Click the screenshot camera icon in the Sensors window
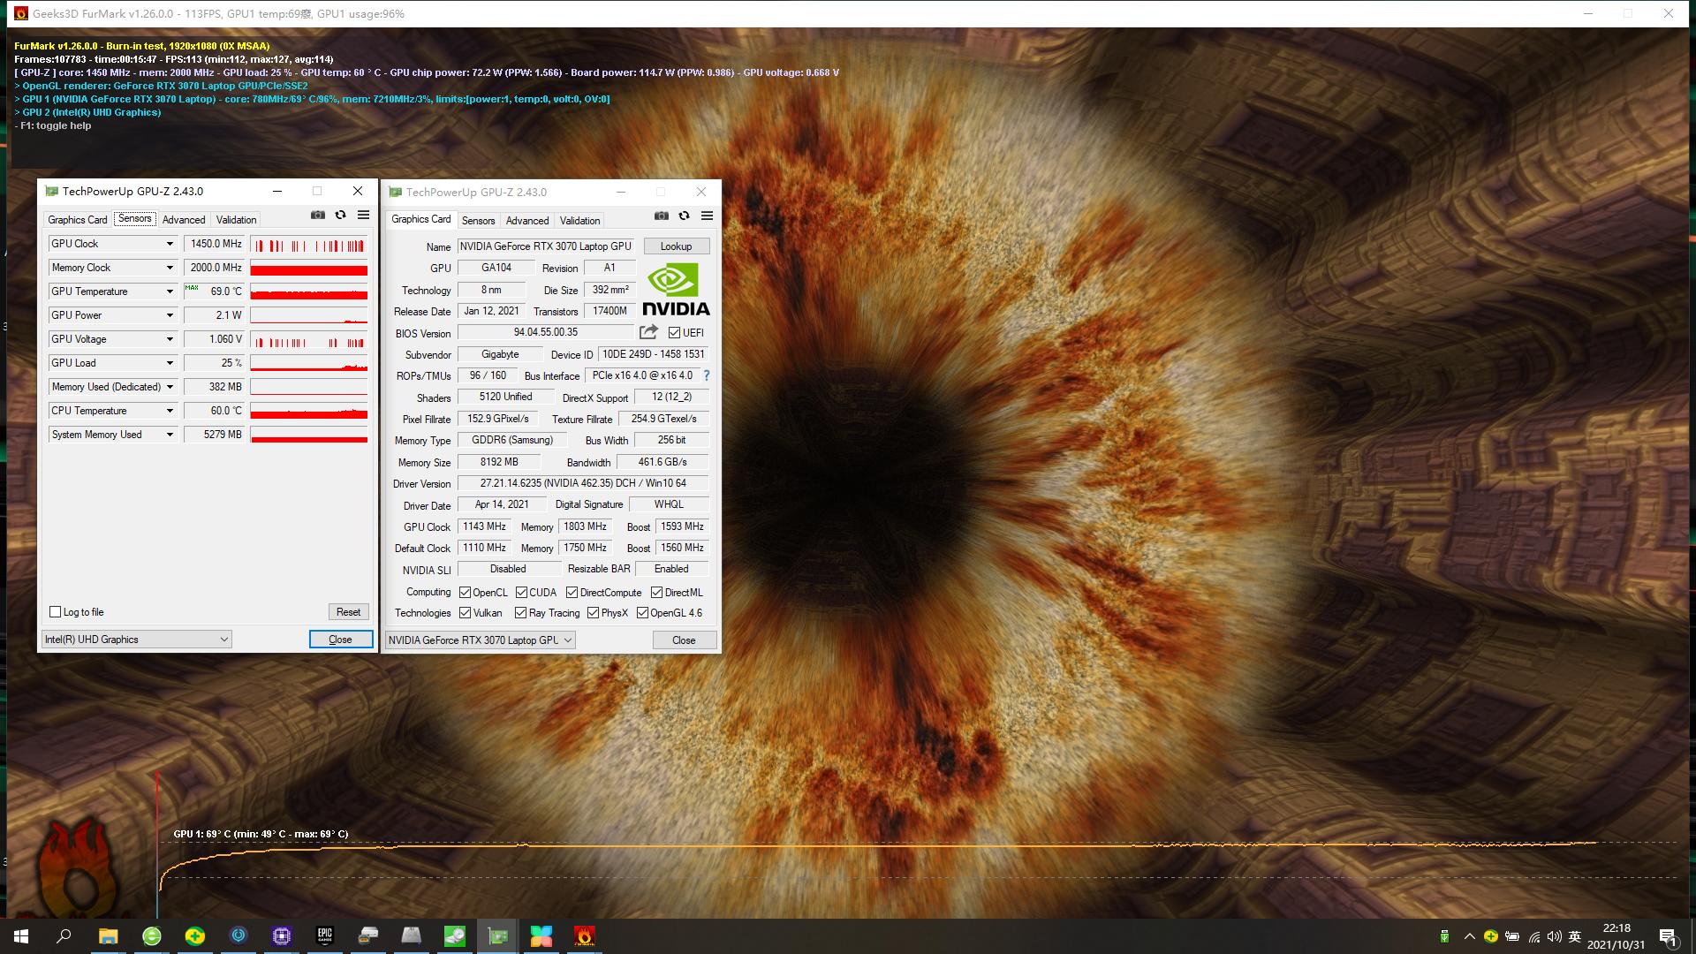 pos(318,216)
